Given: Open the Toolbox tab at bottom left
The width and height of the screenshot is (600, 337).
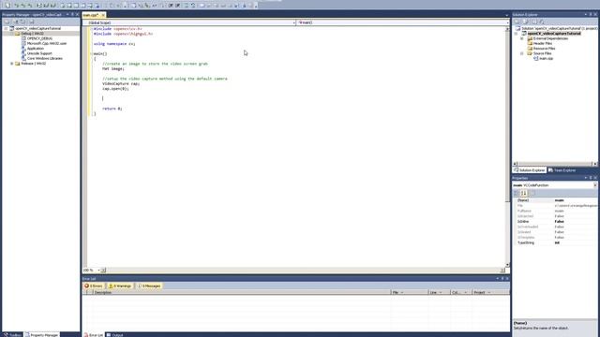Looking at the screenshot, I should (x=12, y=335).
